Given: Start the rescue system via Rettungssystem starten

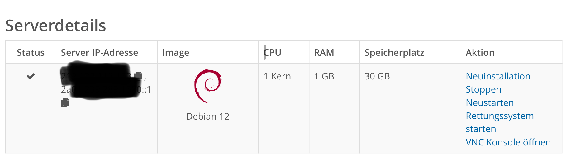Looking at the screenshot, I should 500,122.
